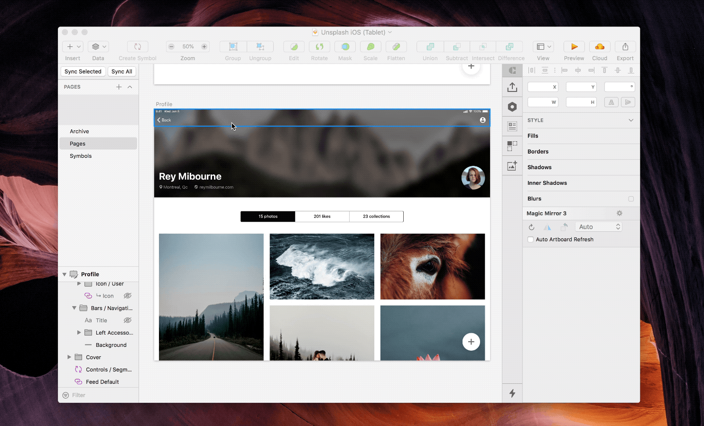This screenshot has width=704, height=426.
Task: Expand the Cover layer group
Action: [x=69, y=357]
